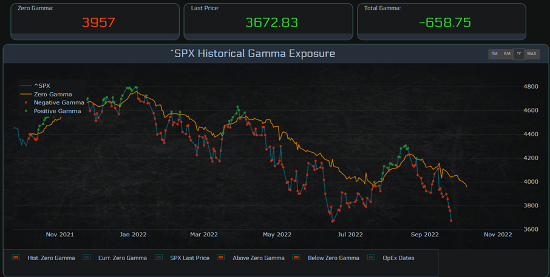Click the May 2022 x-axis label
The height and width of the screenshot is (277, 550).
coord(277,235)
